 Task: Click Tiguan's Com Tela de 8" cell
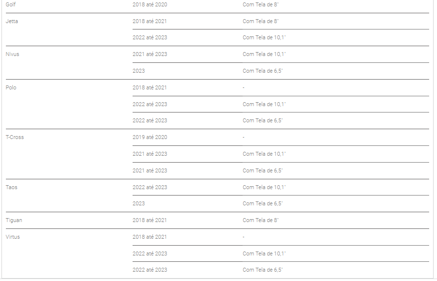coord(261,220)
